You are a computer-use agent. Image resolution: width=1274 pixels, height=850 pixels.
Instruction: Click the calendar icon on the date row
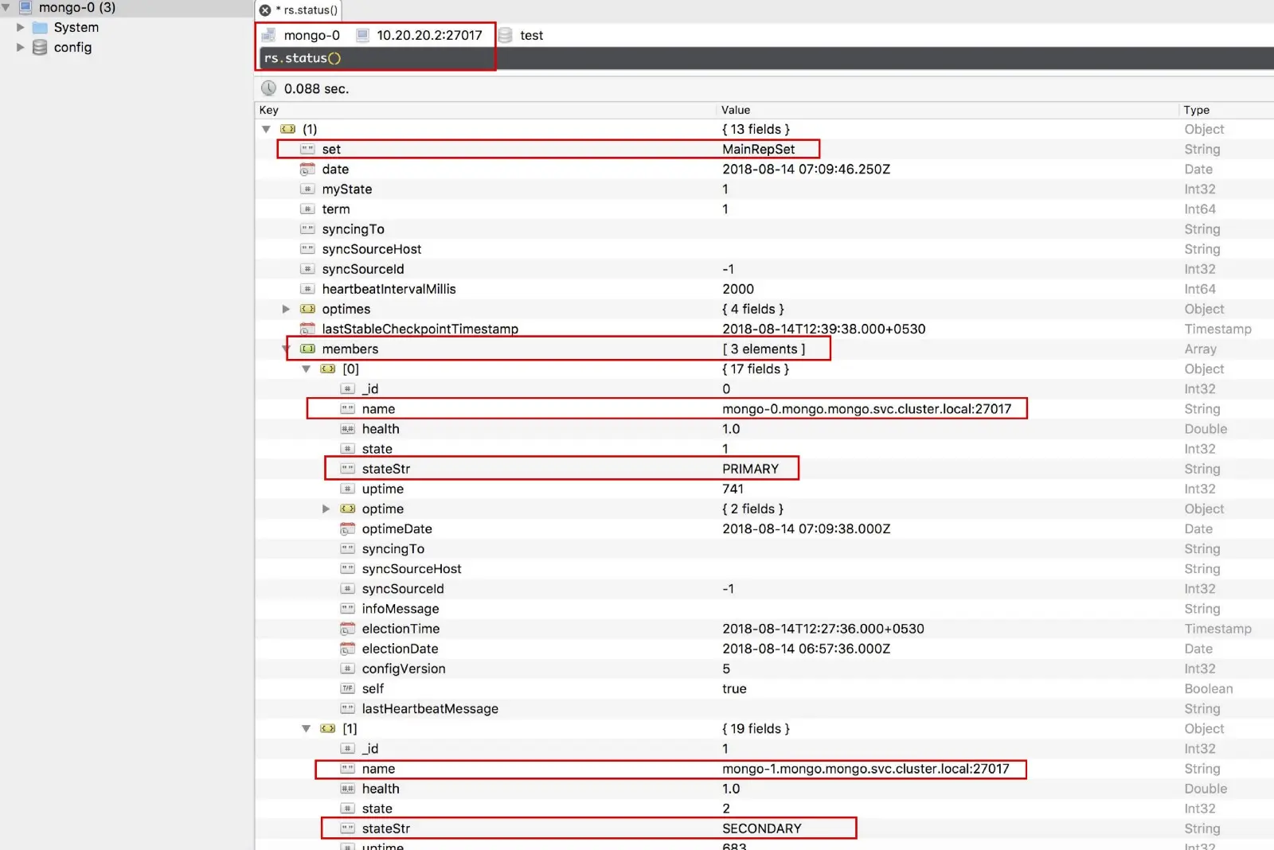click(x=307, y=169)
